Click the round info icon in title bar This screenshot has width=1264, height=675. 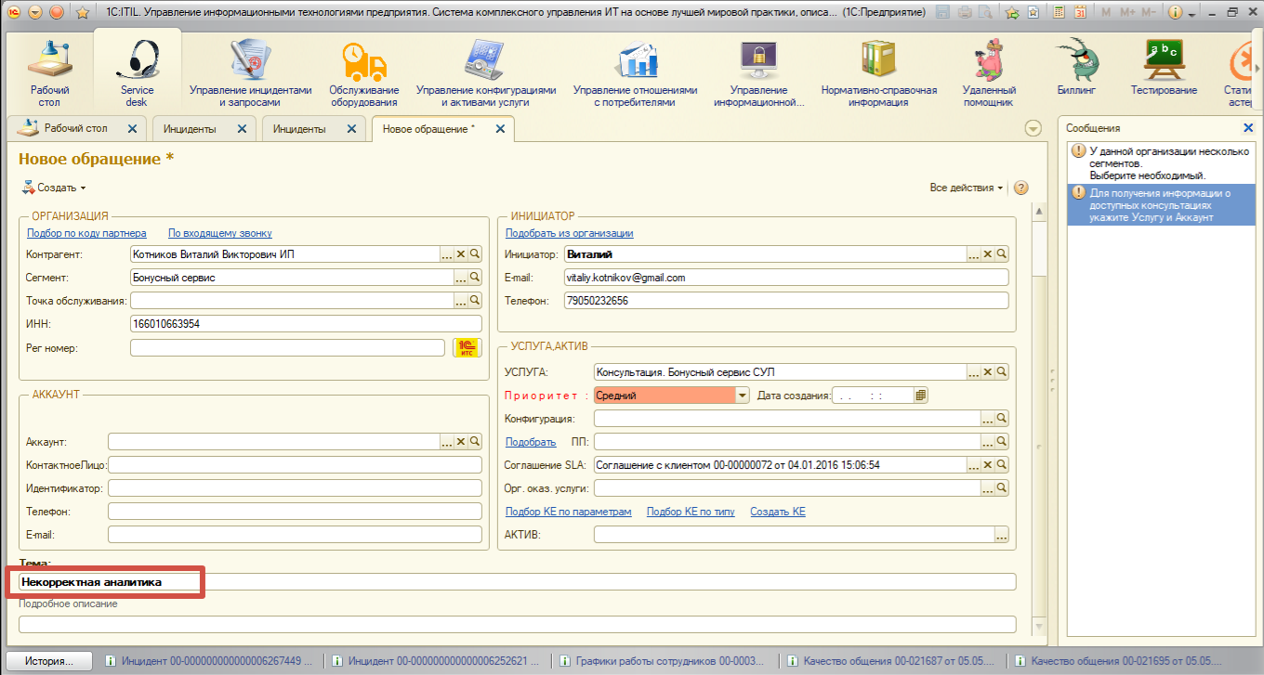click(1174, 13)
